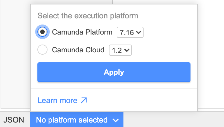Click the chevron beside No platform selected
224x127 pixels.
pyautogui.click(x=116, y=120)
